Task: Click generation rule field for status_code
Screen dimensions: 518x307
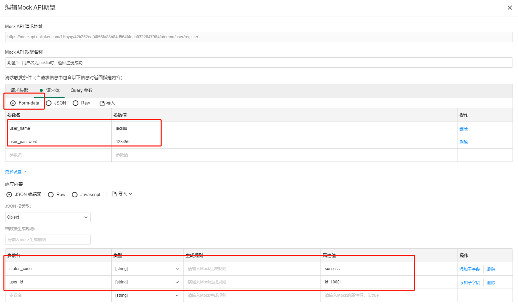Action: (252, 269)
